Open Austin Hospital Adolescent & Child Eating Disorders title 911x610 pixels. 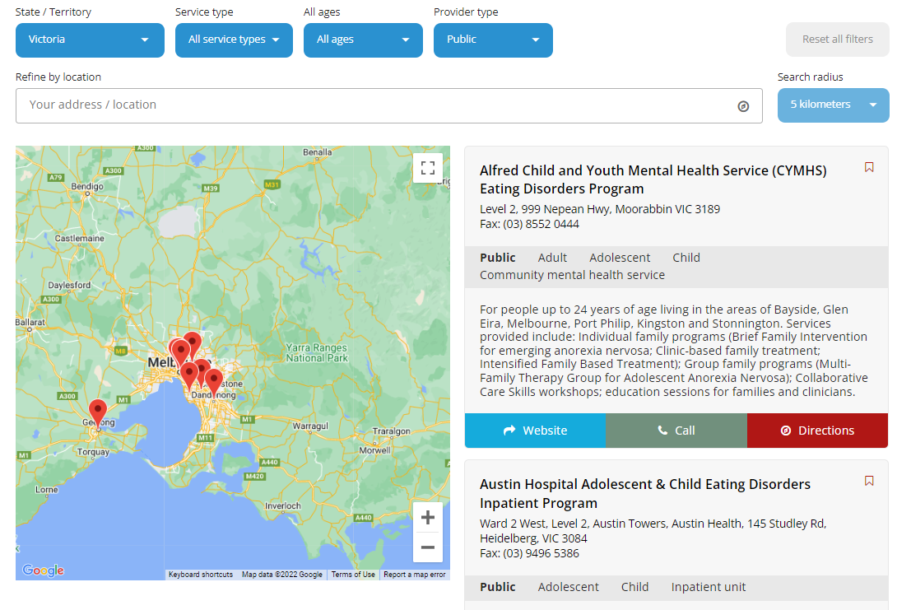click(x=645, y=494)
